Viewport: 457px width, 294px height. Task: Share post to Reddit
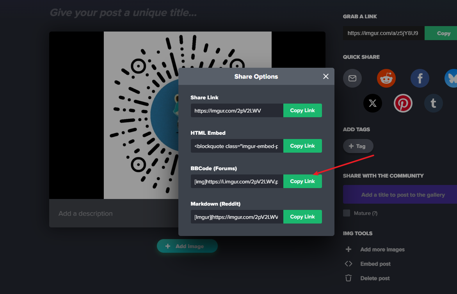pyautogui.click(x=386, y=78)
